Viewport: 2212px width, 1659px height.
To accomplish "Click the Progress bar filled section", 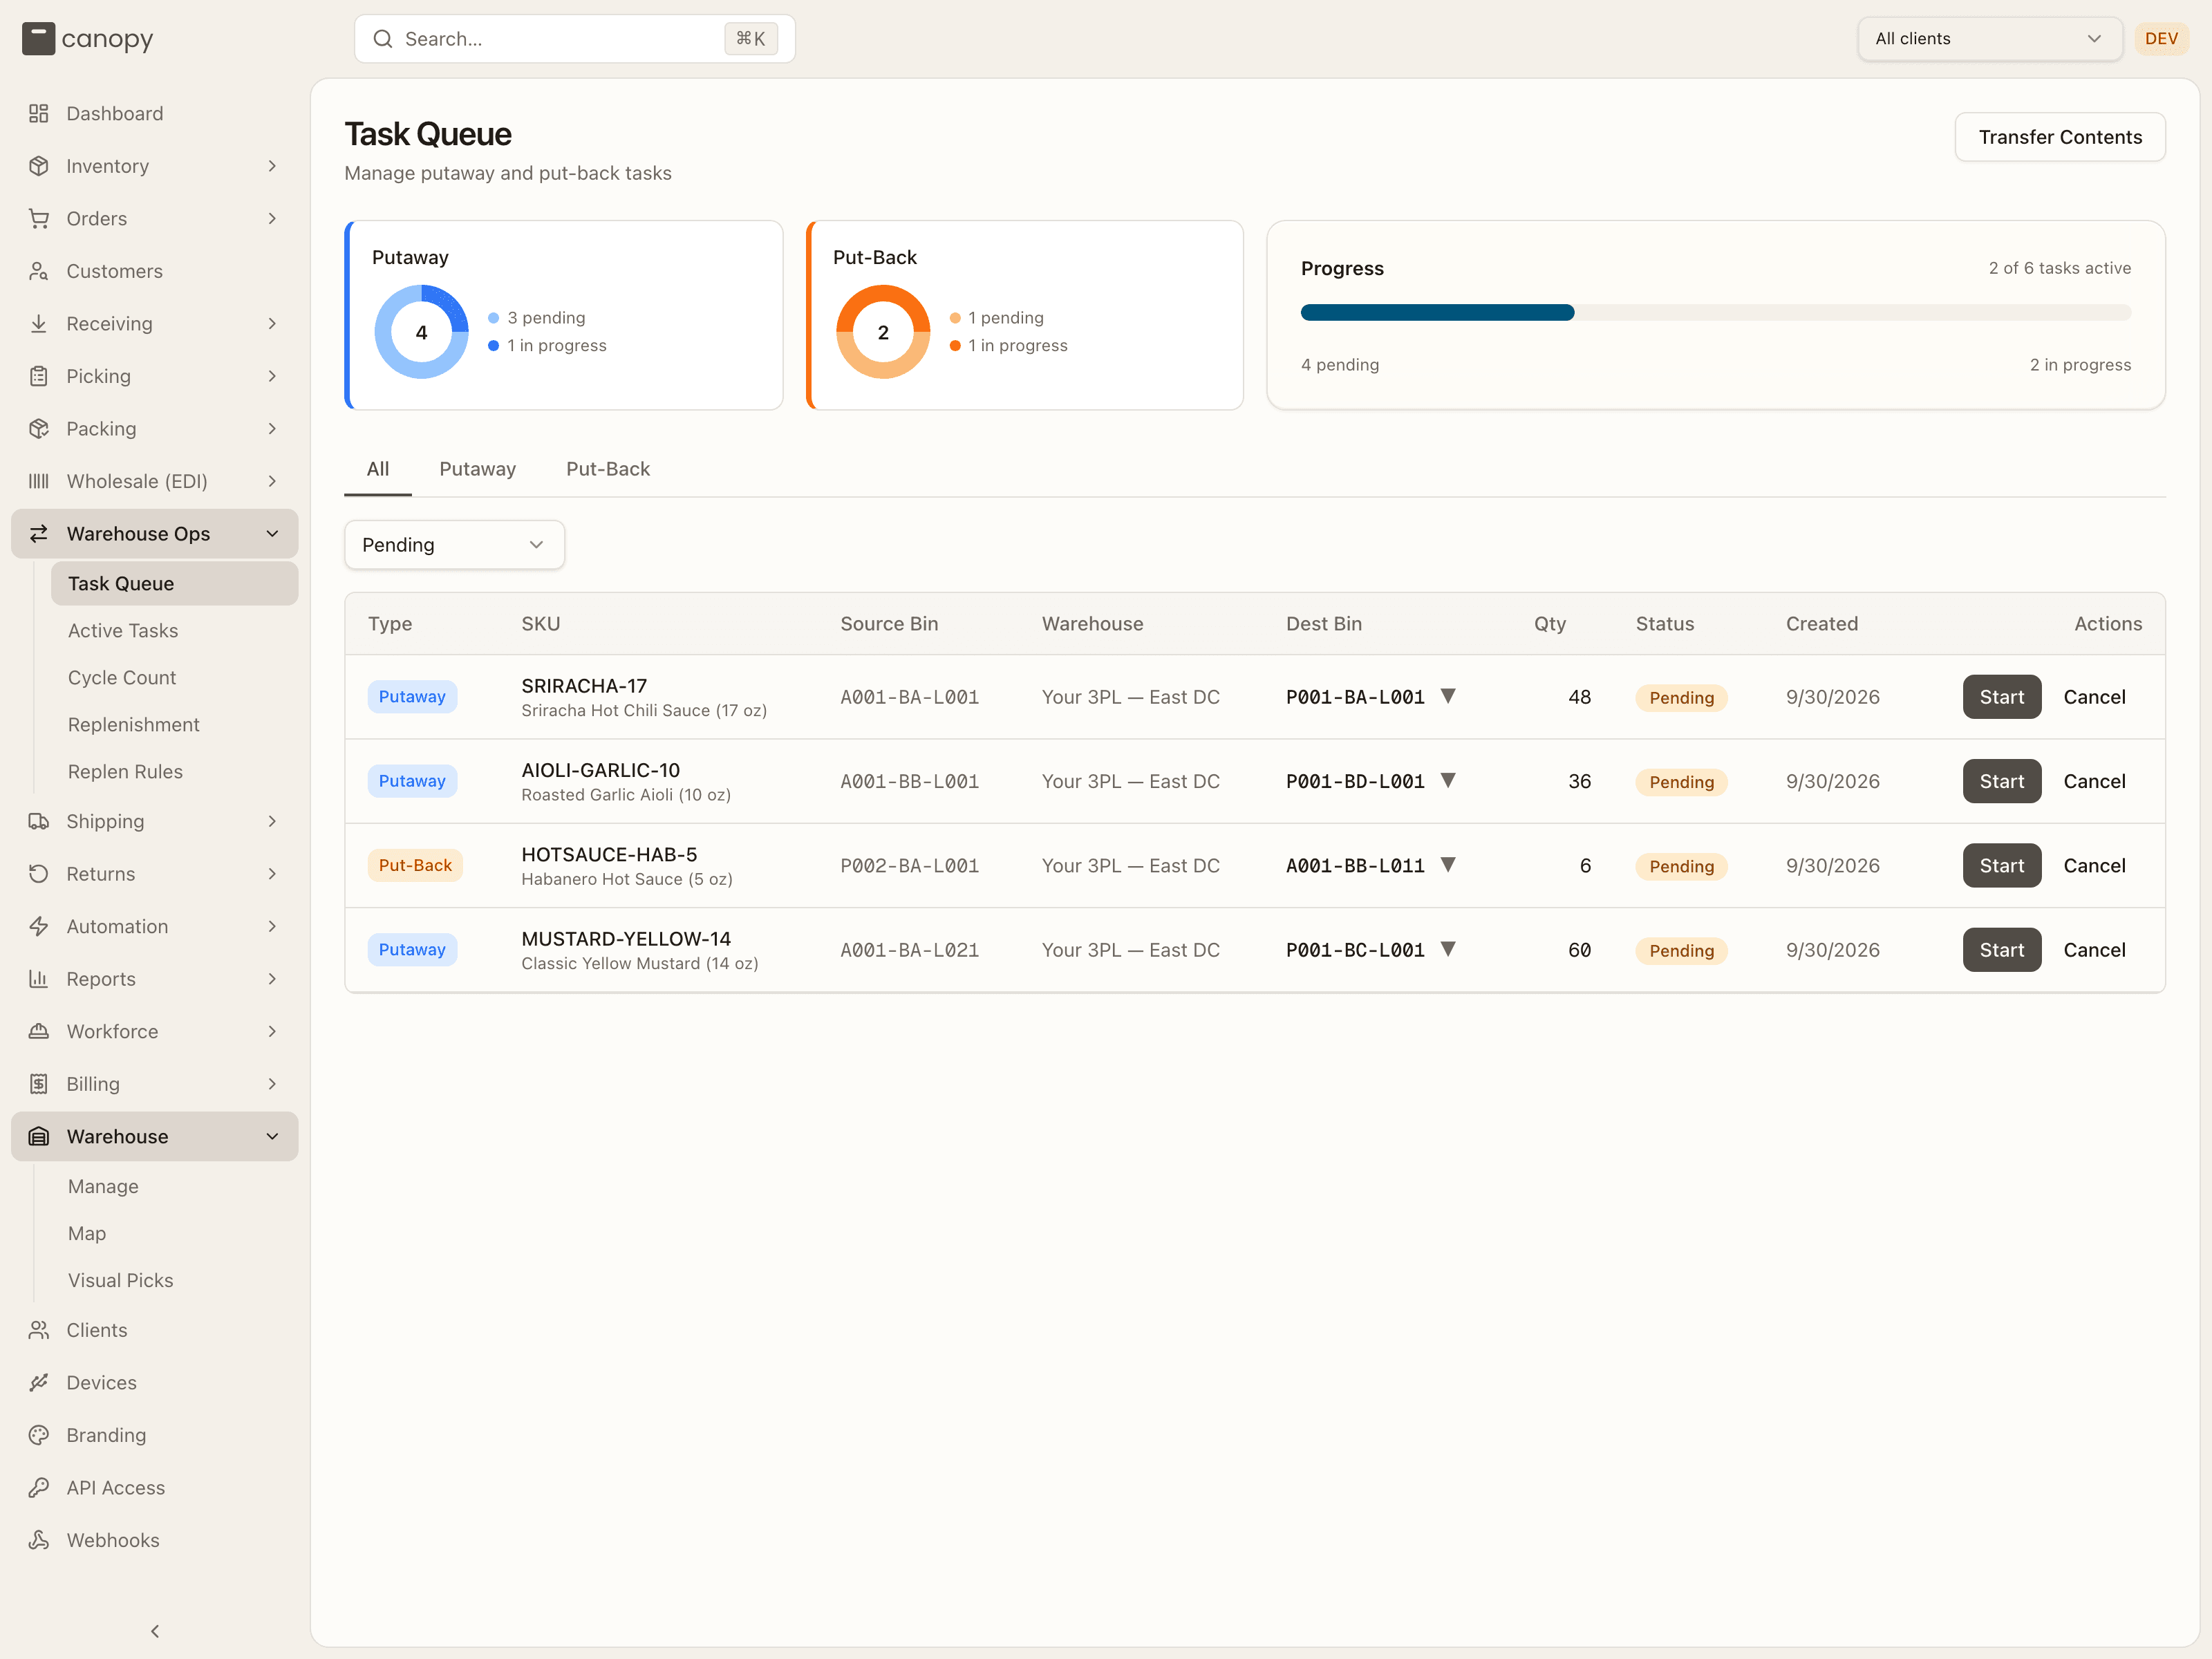I will pyautogui.click(x=1437, y=312).
